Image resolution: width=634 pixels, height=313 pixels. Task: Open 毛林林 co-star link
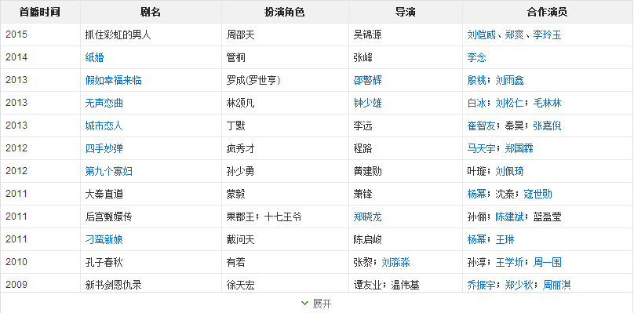pos(548,103)
